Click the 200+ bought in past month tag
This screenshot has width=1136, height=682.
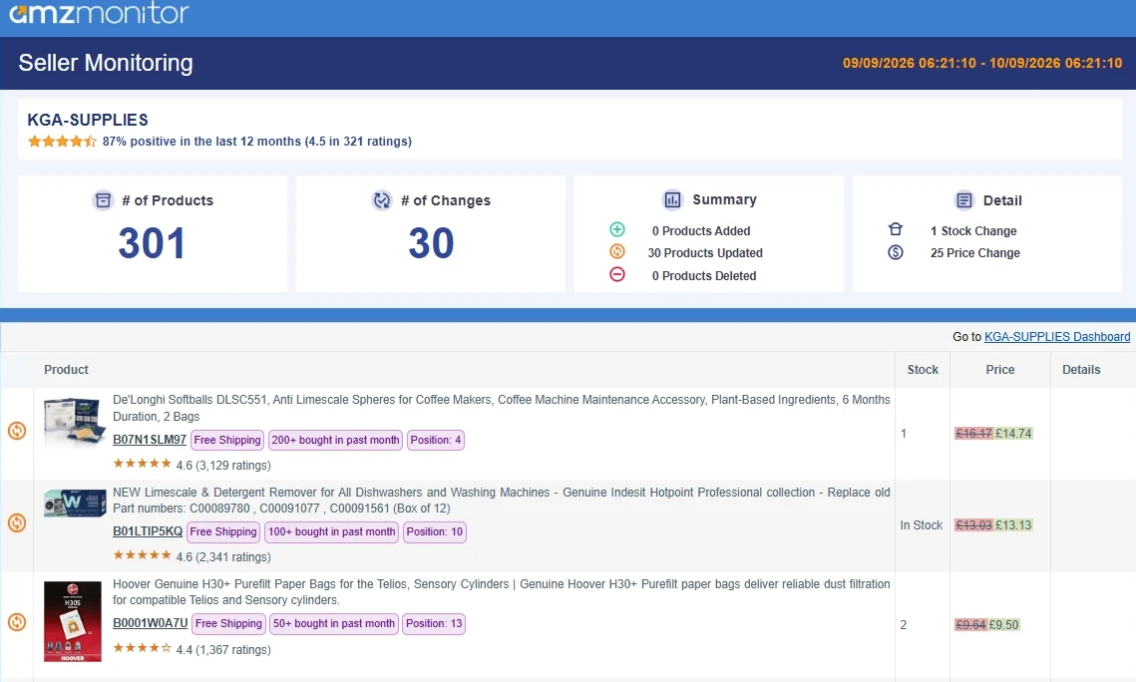pos(335,440)
